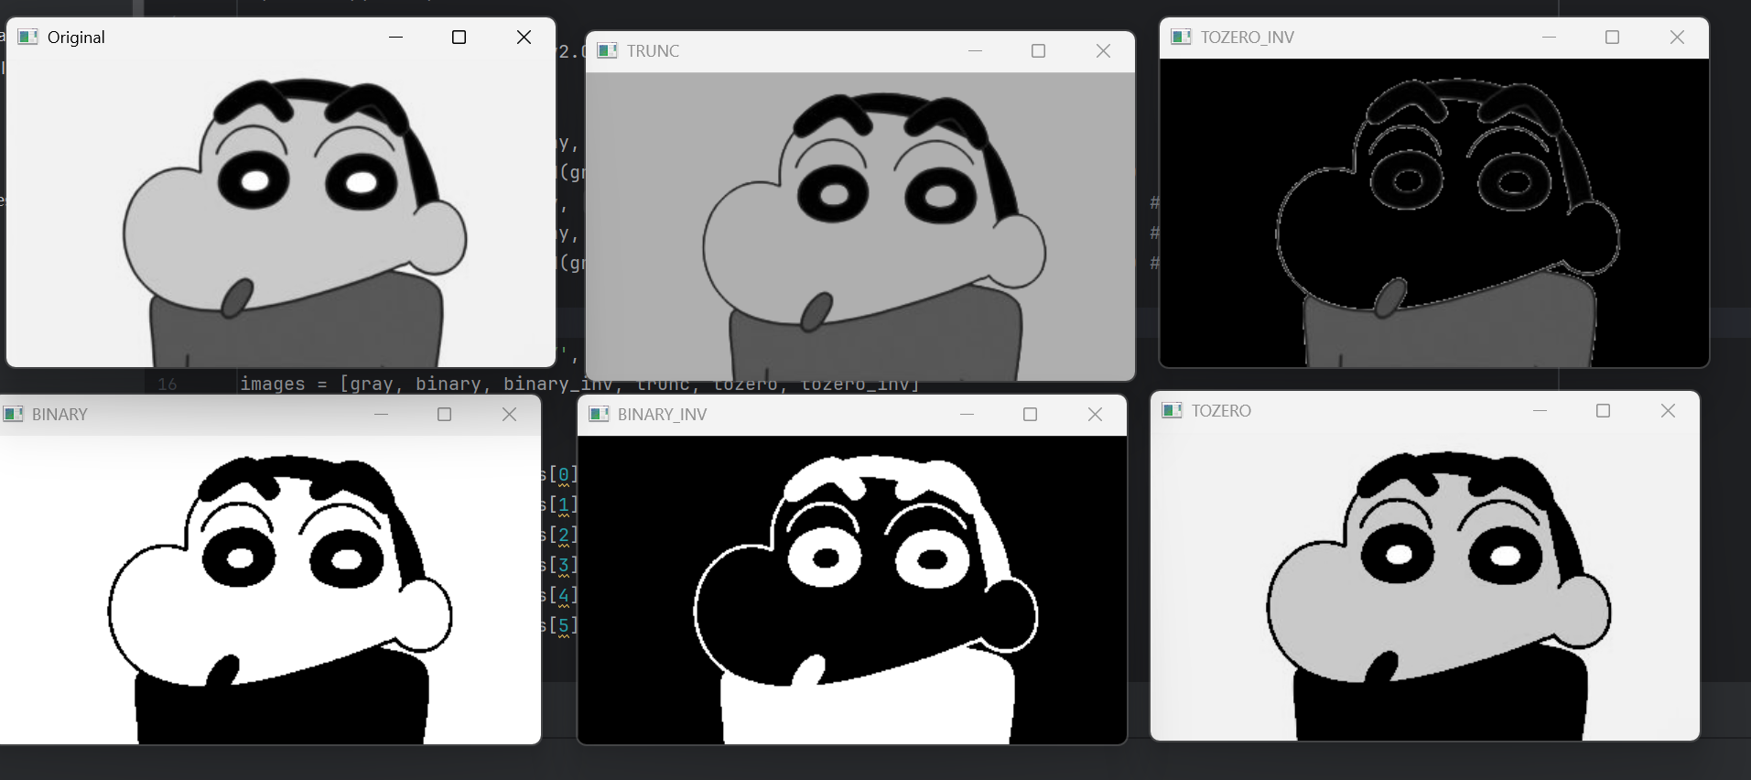Minimize the TRUNC window
The width and height of the screenshot is (1751, 780).
[975, 50]
